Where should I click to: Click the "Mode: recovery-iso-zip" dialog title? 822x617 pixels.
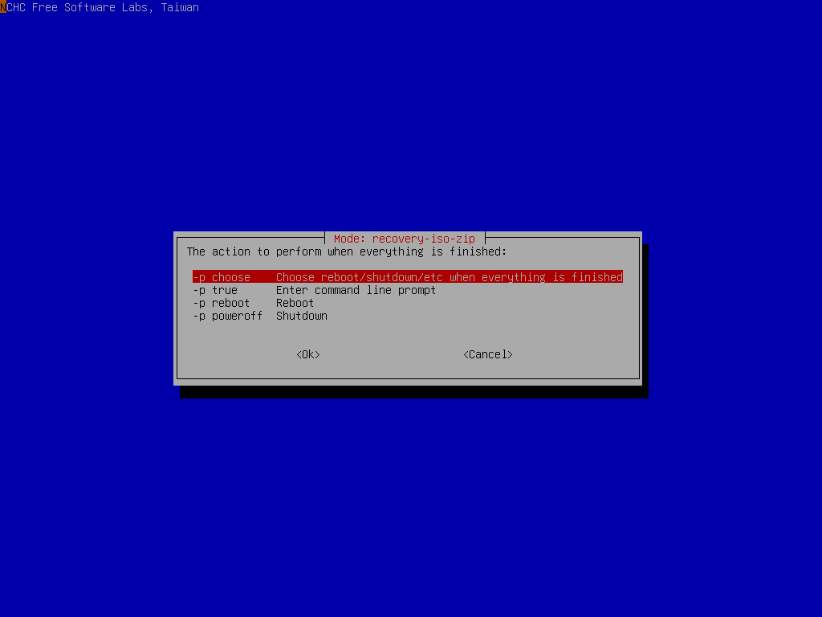tap(405, 238)
